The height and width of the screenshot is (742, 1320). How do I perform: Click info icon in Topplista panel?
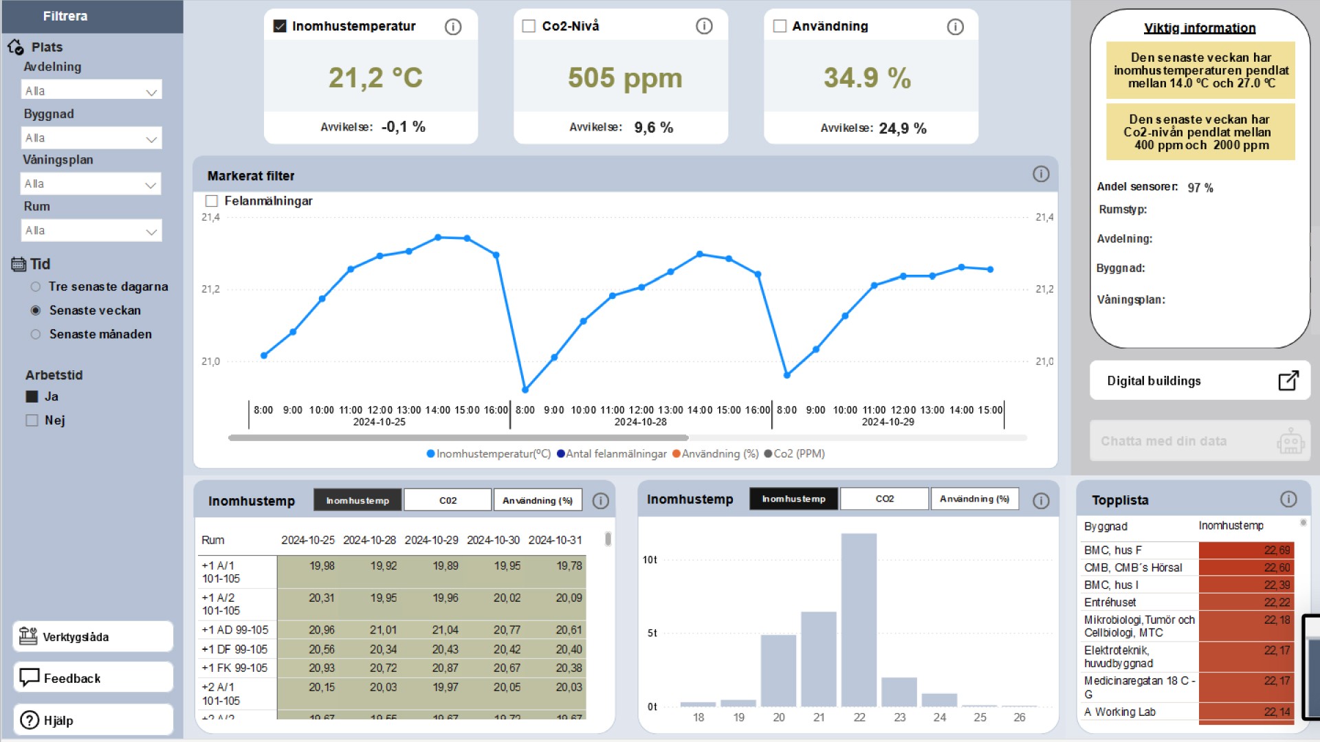[x=1288, y=499]
